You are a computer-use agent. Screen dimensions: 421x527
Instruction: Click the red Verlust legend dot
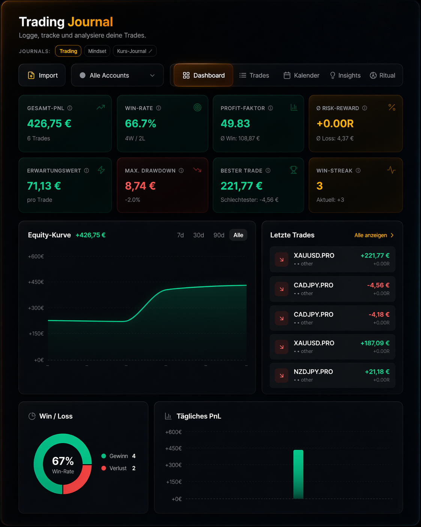[104, 468]
